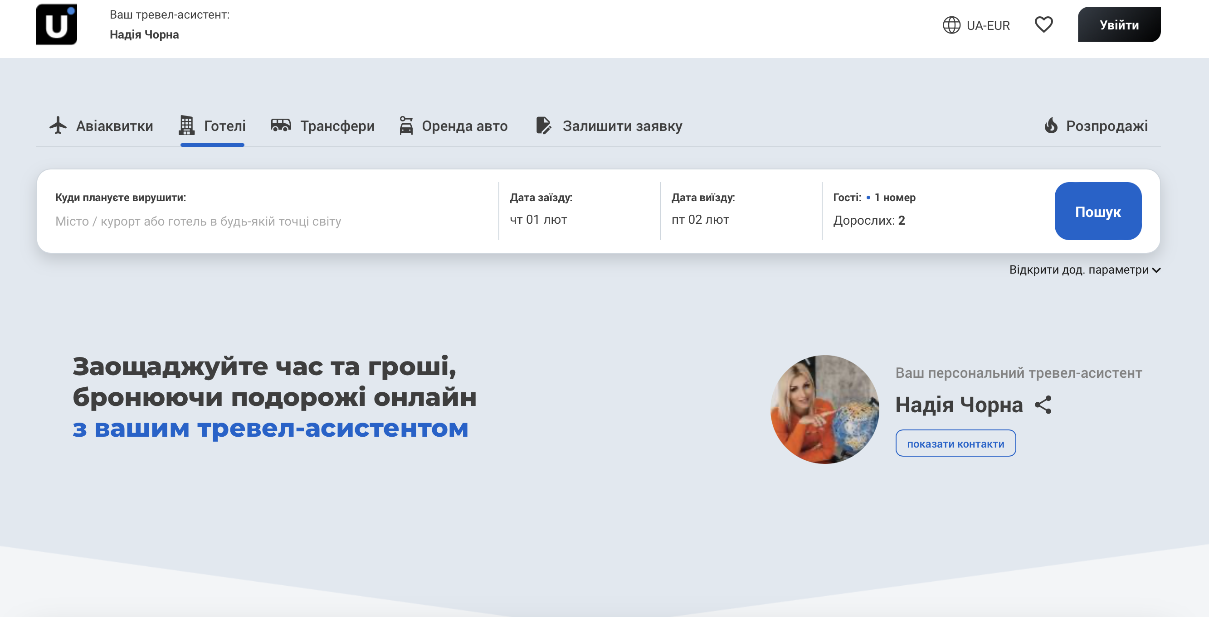Click the travel assistant's profile photo

(x=824, y=410)
